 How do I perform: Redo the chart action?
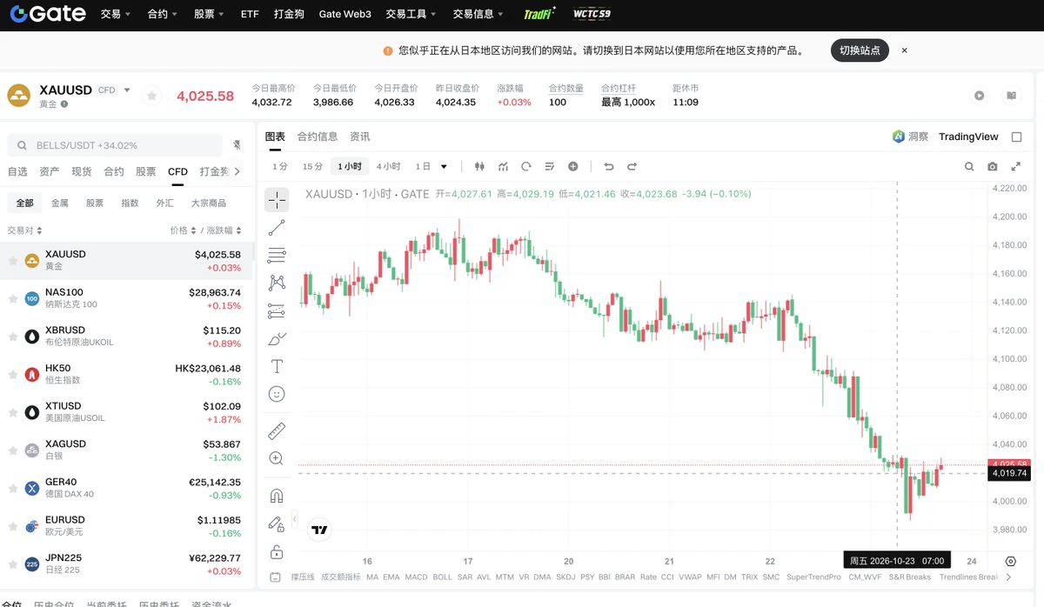[632, 166]
